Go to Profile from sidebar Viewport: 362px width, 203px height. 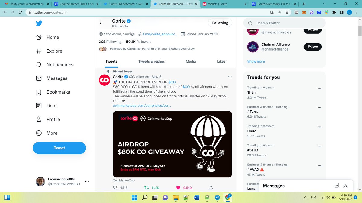tap(48, 119)
